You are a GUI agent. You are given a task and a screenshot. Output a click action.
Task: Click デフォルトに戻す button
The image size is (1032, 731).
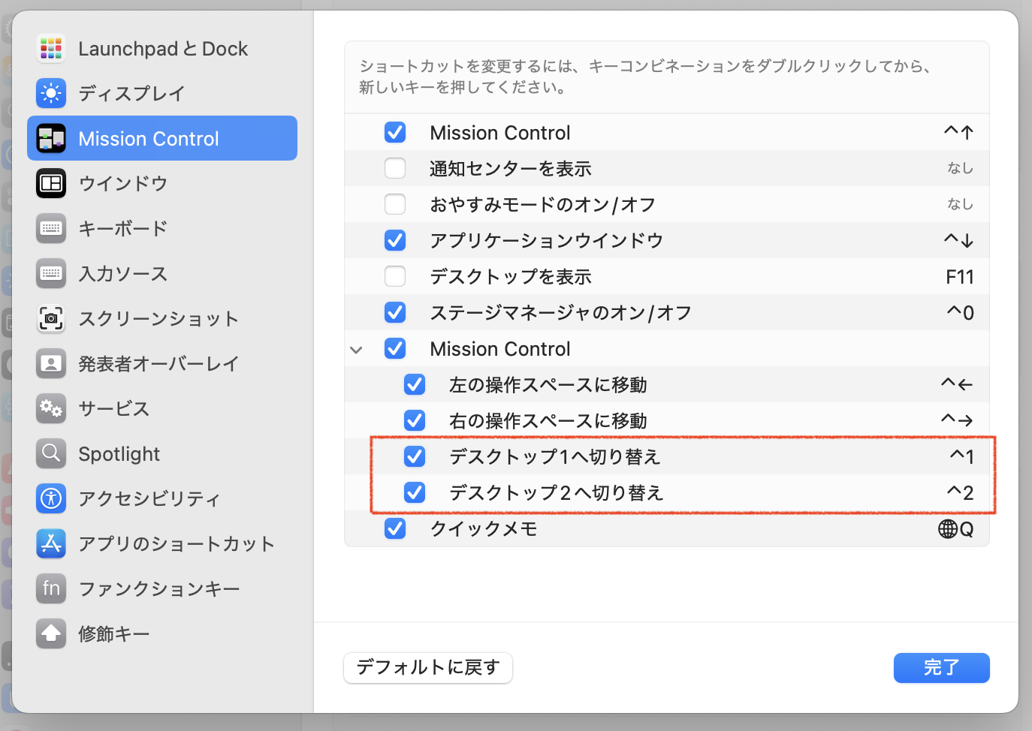428,667
